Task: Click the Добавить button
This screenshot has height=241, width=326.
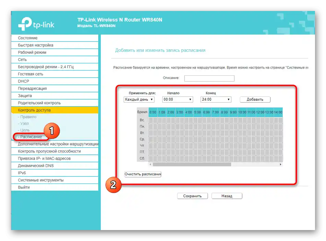Action: [255, 100]
